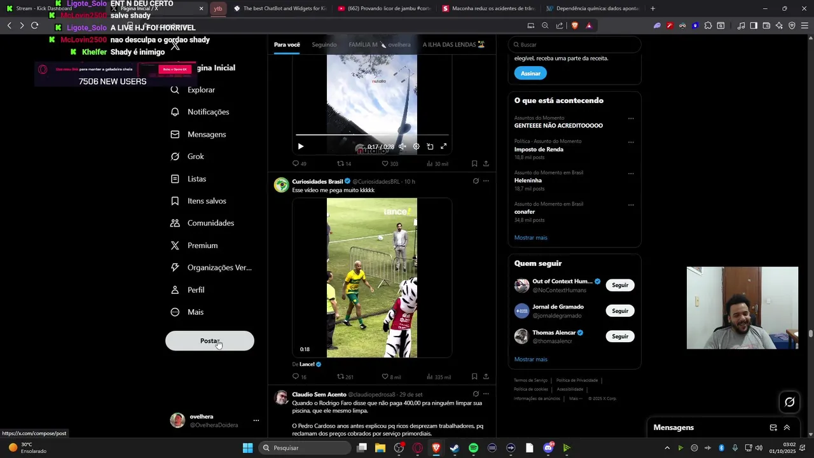The height and width of the screenshot is (458, 814).
Task: Follow Out of Context Humans
Action: tap(620, 285)
